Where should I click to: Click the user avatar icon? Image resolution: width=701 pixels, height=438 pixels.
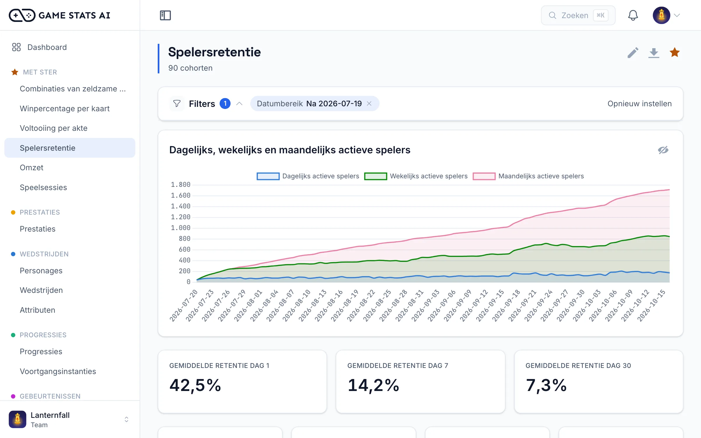pyautogui.click(x=661, y=15)
